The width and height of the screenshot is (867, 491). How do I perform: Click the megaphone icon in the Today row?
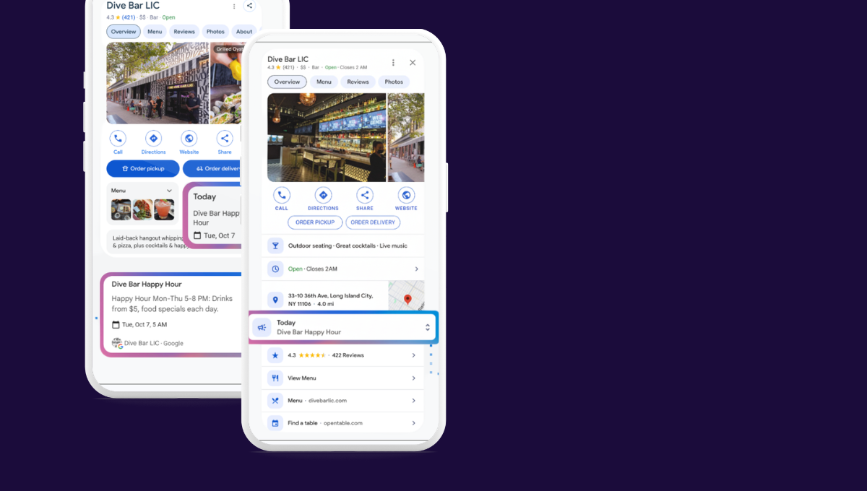click(262, 328)
